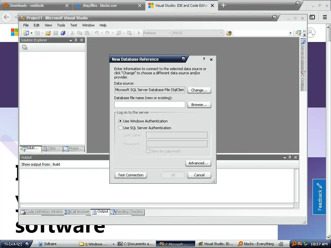This screenshot has width=331, height=248.
Task: Switch to Downloads - voidtools browser tab
Action: pos(36,5)
